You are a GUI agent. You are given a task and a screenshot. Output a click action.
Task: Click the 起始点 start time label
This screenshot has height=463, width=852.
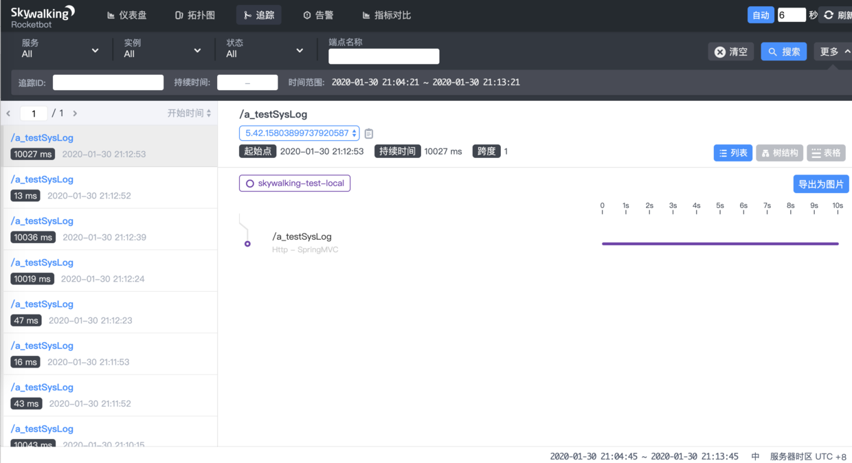click(x=258, y=151)
